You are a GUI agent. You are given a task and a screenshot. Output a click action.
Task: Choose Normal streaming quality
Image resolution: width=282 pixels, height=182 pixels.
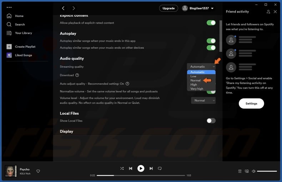point(196,80)
